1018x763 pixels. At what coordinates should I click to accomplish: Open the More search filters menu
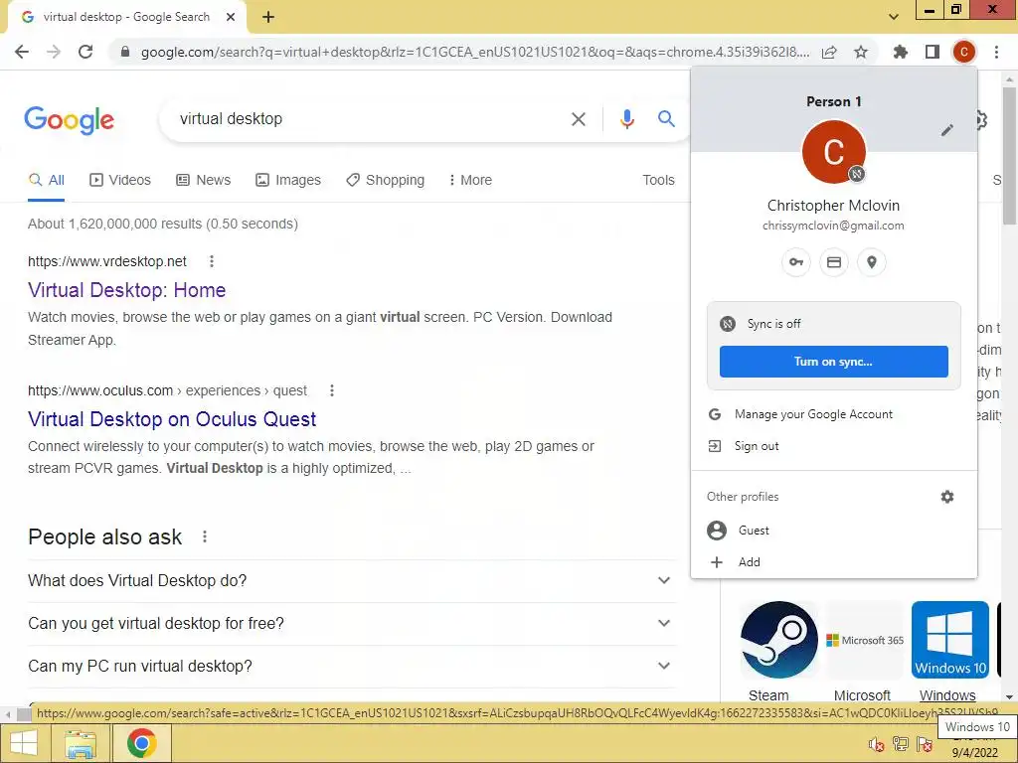point(470,181)
